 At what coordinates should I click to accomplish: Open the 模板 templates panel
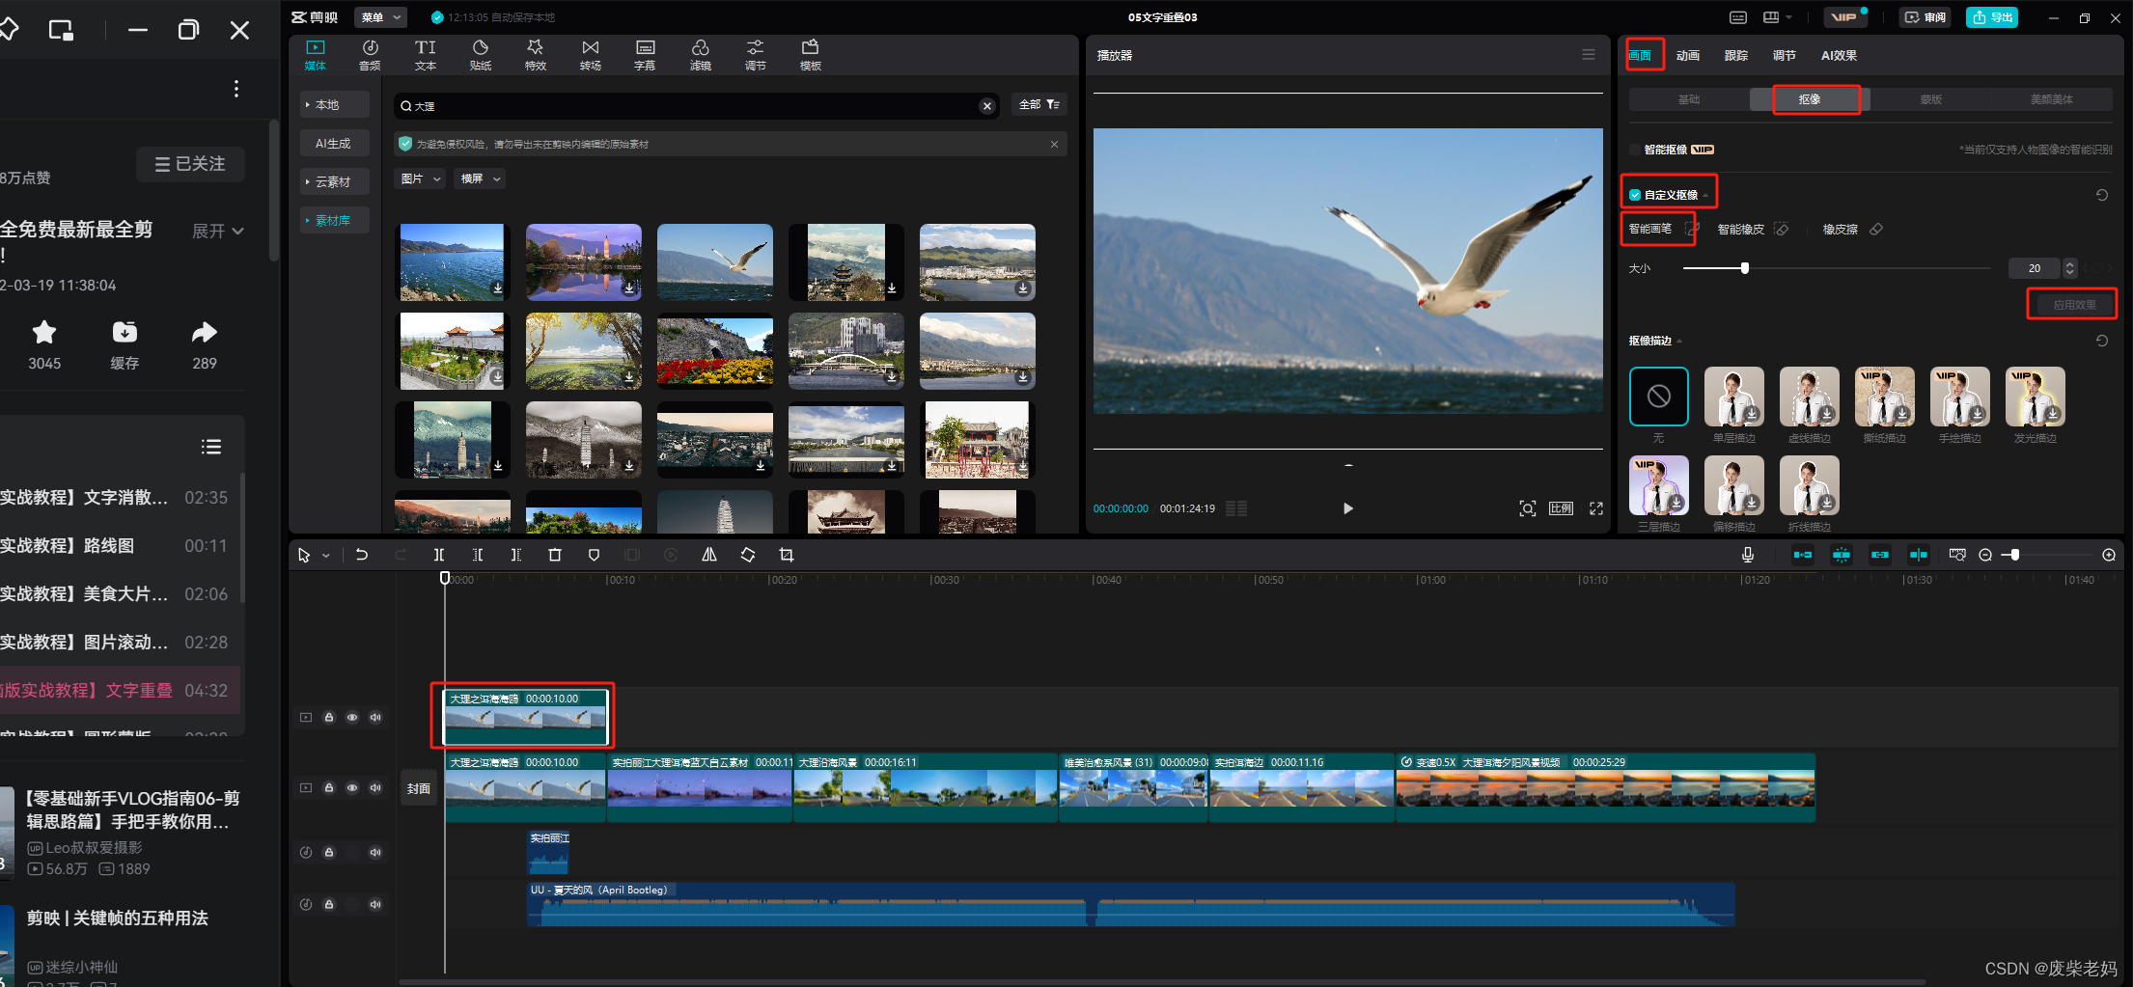point(811,55)
